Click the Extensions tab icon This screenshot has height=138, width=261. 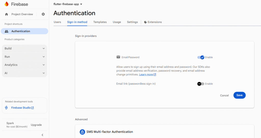(145, 22)
